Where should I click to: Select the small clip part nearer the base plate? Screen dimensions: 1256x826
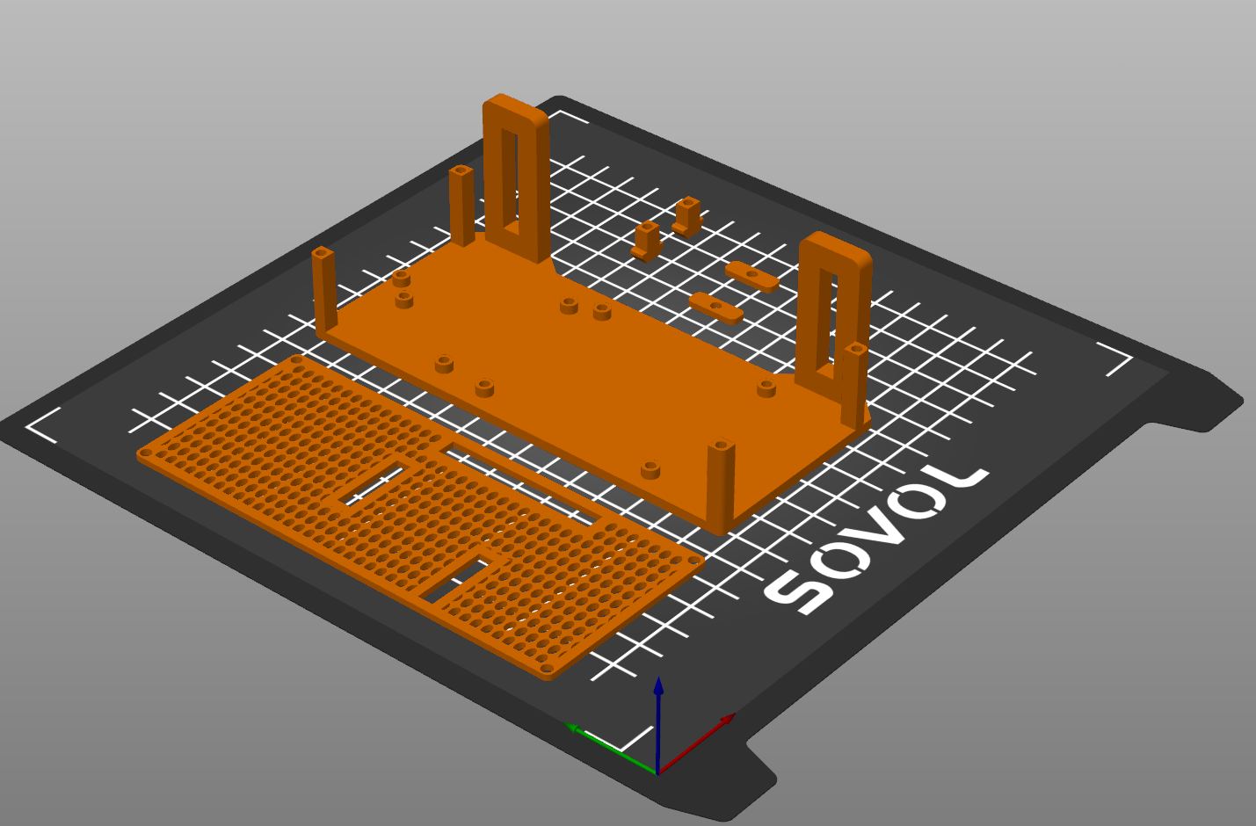647,241
